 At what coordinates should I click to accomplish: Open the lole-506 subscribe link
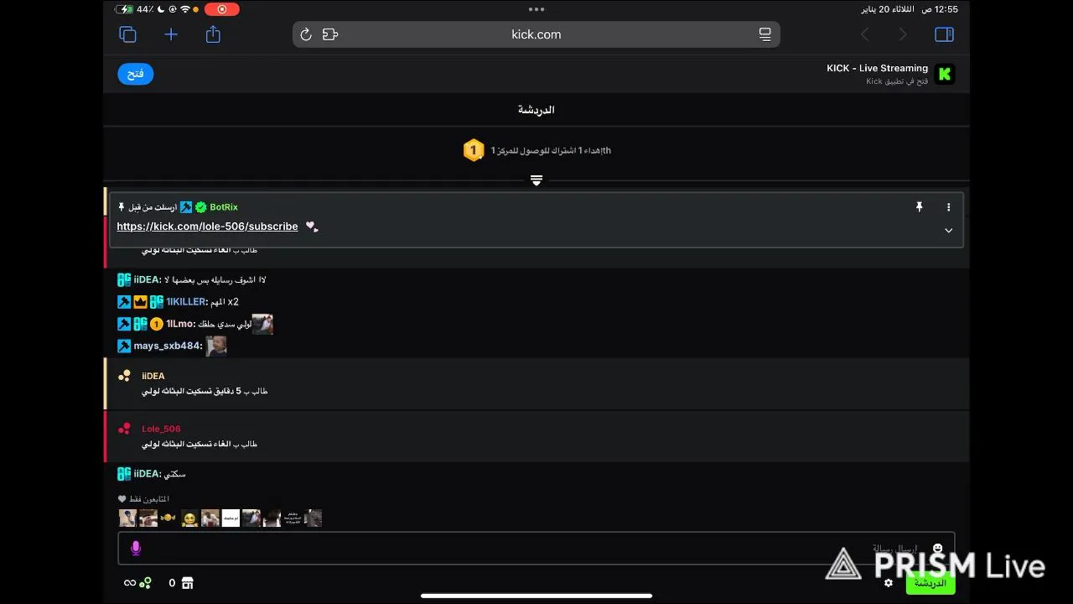pos(207,226)
